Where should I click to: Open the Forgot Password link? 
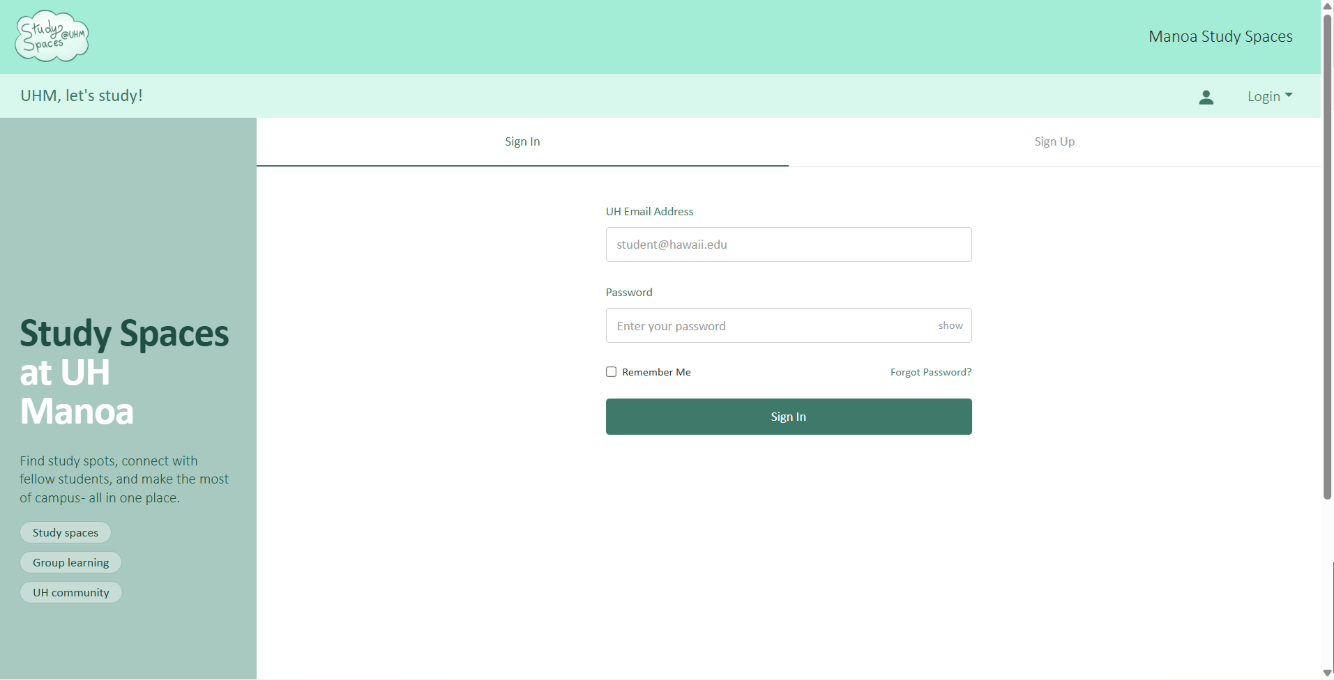point(930,372)
